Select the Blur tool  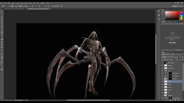[2, 42]
